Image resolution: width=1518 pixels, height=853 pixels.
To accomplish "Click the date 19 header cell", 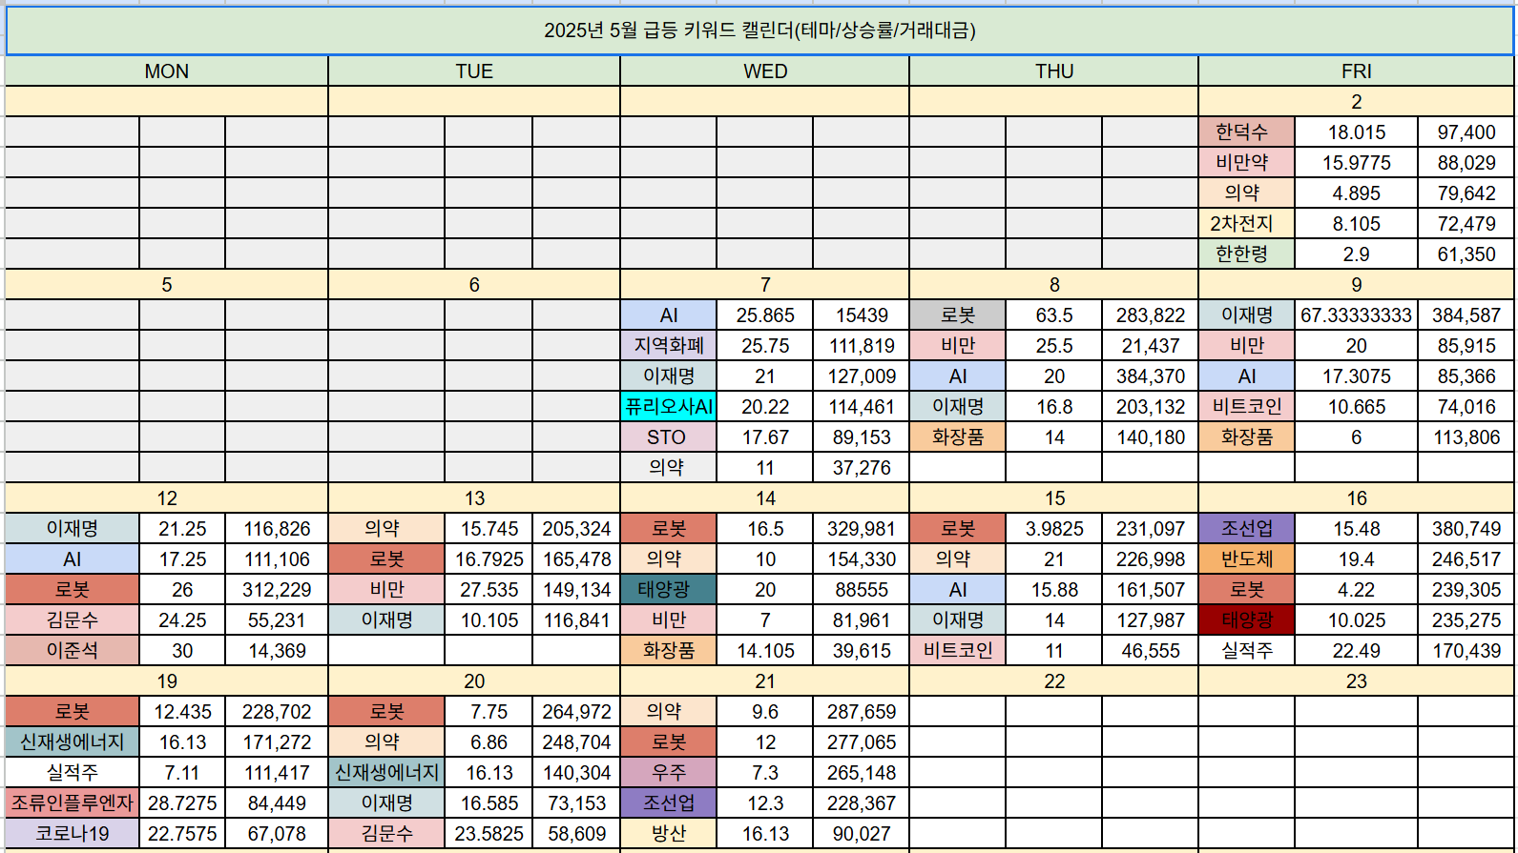I will click(167, 681).
